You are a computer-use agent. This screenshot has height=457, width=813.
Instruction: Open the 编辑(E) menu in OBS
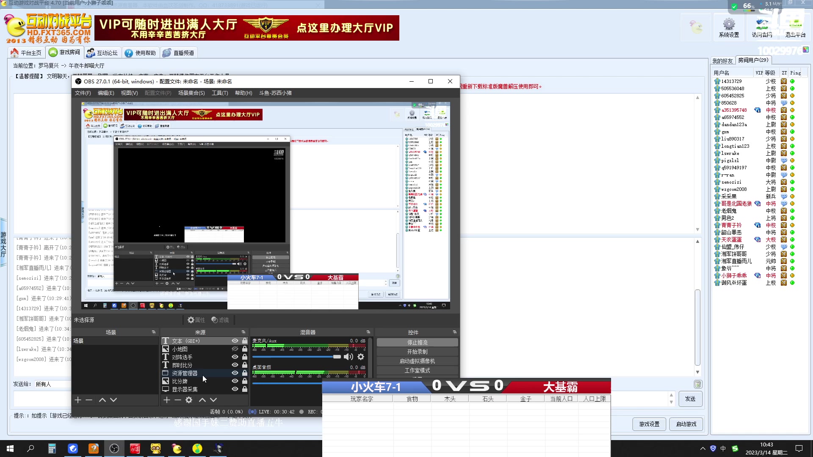coord(106,93)
